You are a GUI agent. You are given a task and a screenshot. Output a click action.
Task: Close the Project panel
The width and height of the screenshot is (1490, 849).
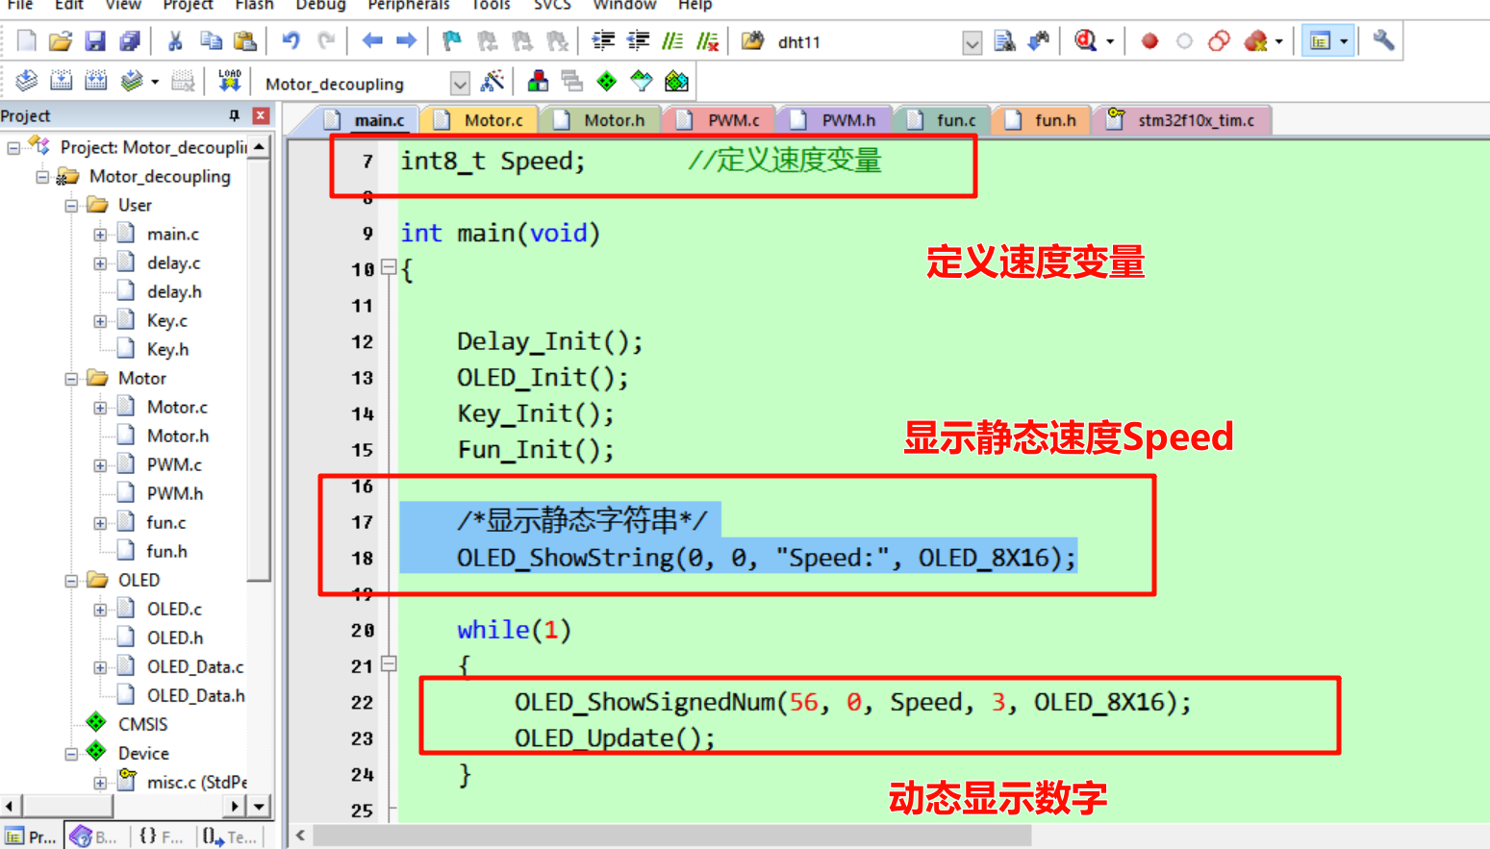tap(261, 115)
